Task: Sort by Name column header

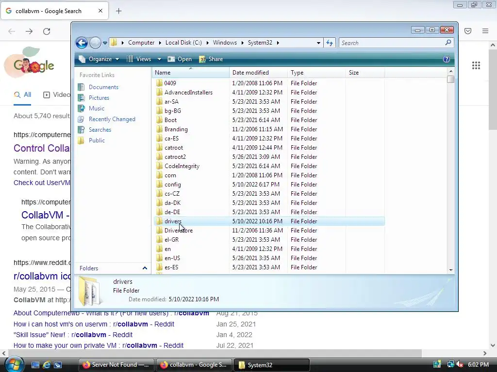Action: click(x=190, y=73)
